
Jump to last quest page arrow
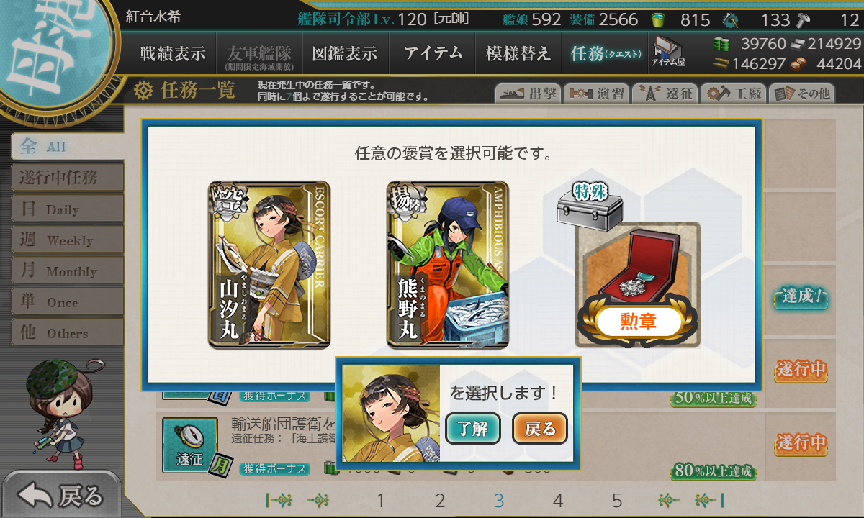[x=708, y=501]
